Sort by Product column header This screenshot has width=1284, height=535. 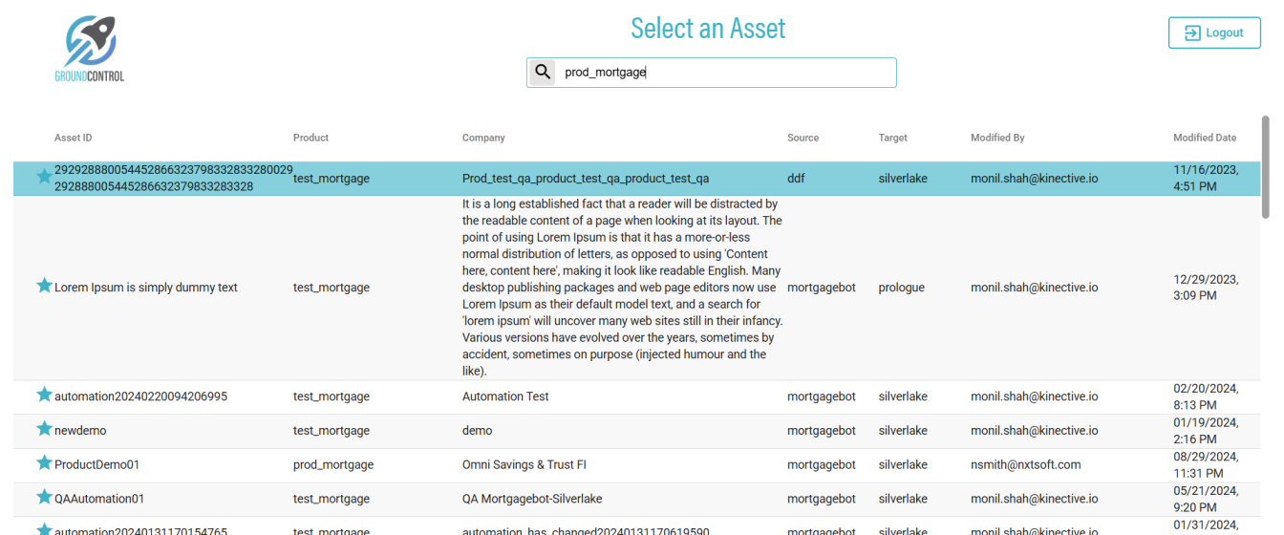point(310,138)
